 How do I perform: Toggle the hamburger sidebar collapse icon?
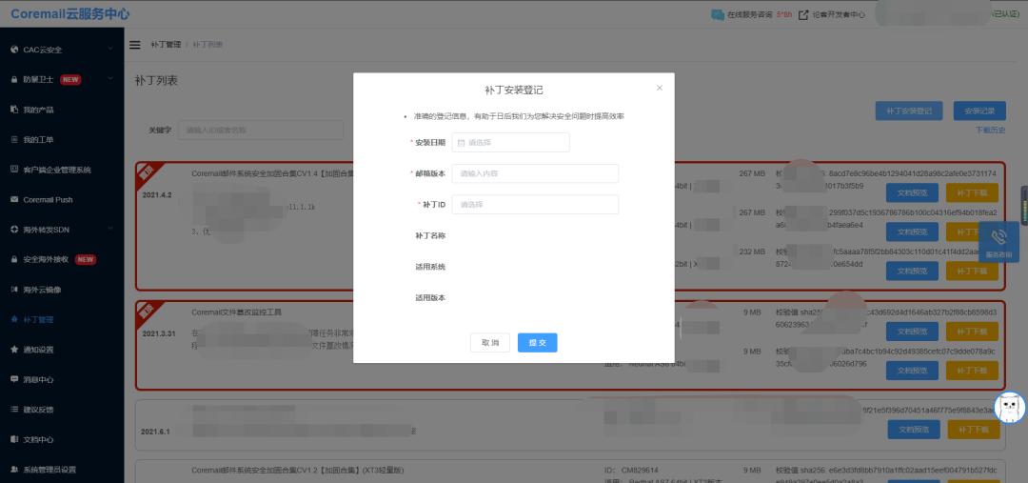135,45
